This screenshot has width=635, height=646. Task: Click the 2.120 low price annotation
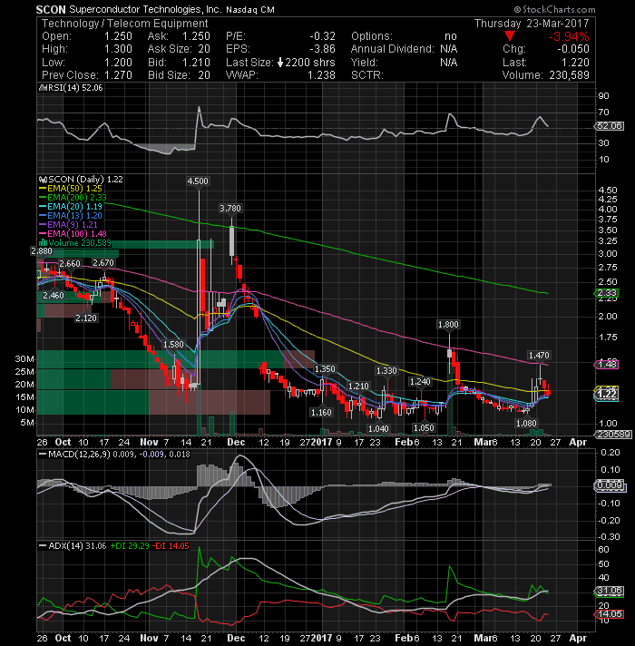tap(86, 318)
